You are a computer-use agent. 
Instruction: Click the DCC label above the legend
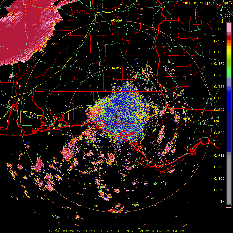point(227,16)
